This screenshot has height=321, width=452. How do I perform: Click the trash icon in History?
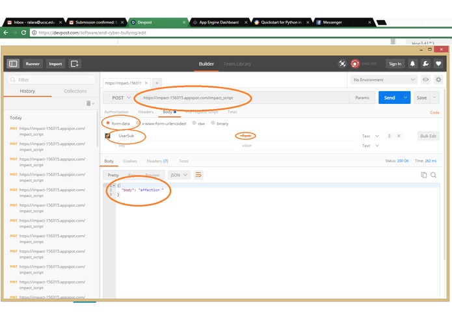(88, 103)
